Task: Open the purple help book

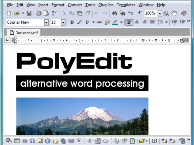Action: tap(184, 13)
